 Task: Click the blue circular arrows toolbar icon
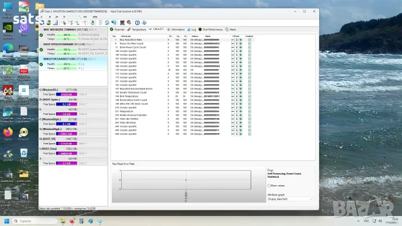point(107,23)
